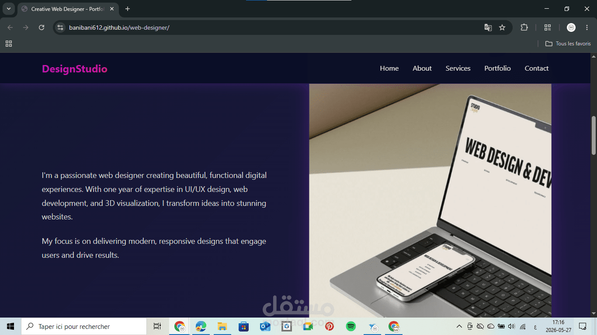Open the tab search dropdown arrow
The image size is (597, 335).
coord(8,9)
